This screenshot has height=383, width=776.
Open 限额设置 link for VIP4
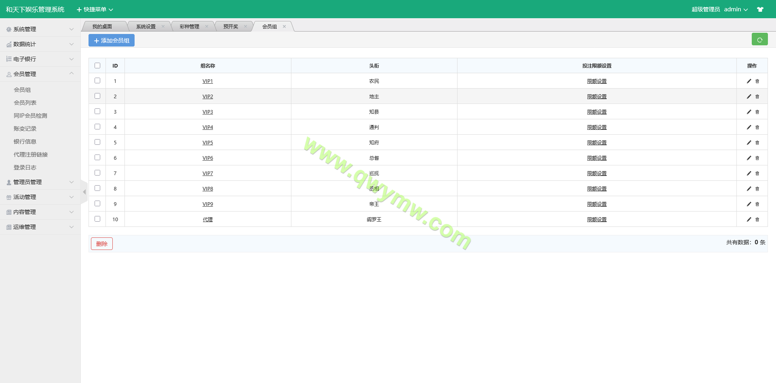(x=597, y=127)
